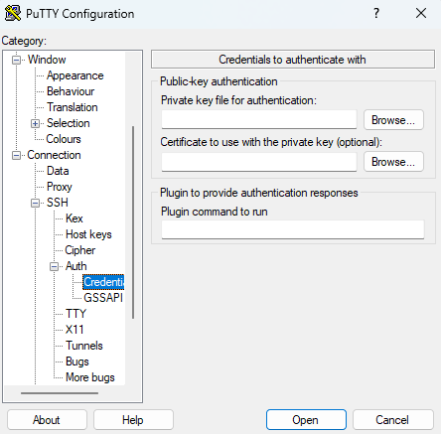This screenshot has height=434, width=441.
Task: Open the X11 category
Action: pos(74,330)
